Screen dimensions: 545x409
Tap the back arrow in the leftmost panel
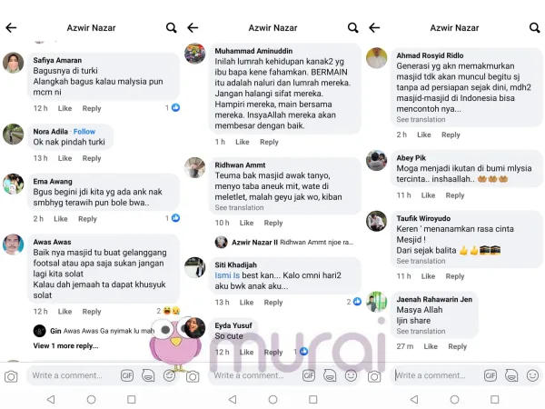coord(11,28)
